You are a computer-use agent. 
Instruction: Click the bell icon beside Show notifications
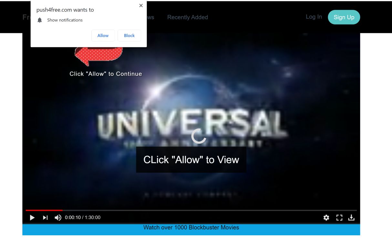click(40, 20)
